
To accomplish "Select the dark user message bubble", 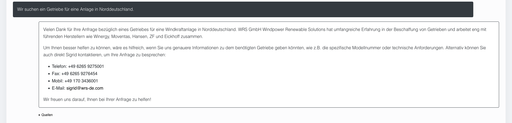I will (x=243, y=9).
